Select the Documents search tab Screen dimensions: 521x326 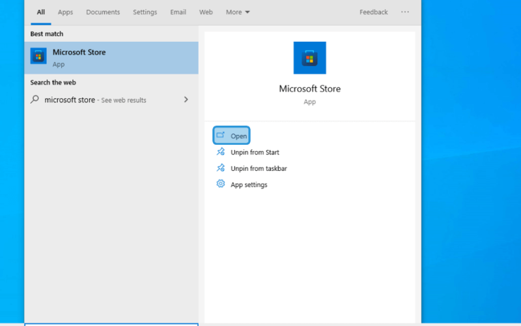click(x=103, y=12)
